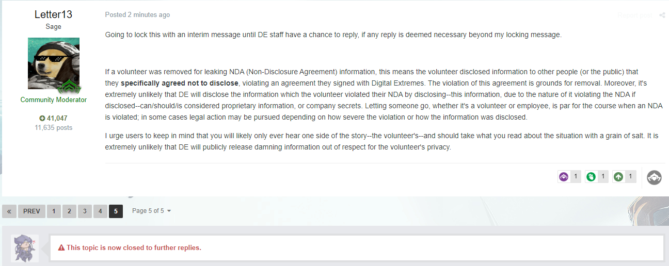
Task: Go to page 1 of the topic
Action: [x=54, y=211]
